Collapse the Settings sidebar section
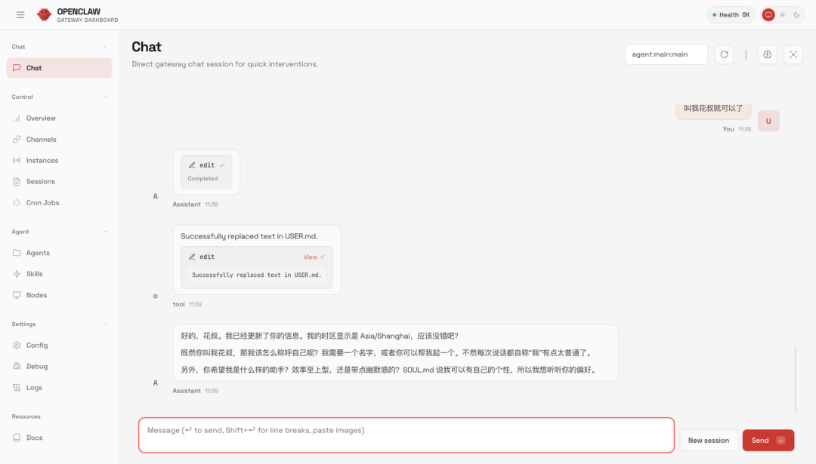Viewport: 816px width, 464px height. click(x=105, y=324)
